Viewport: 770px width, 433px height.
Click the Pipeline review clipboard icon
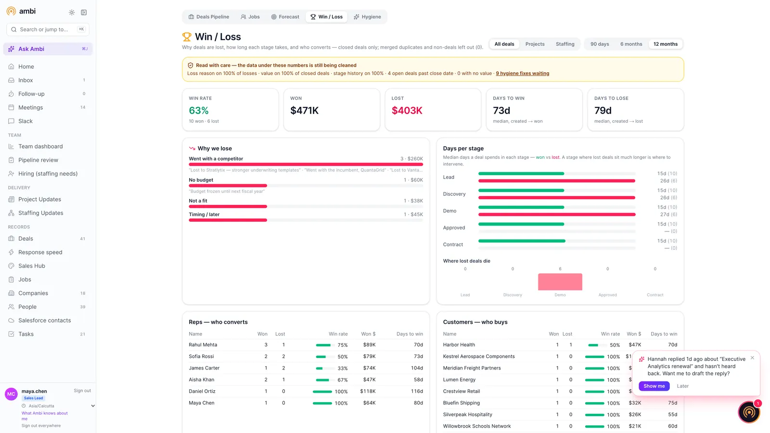(11, 160)
